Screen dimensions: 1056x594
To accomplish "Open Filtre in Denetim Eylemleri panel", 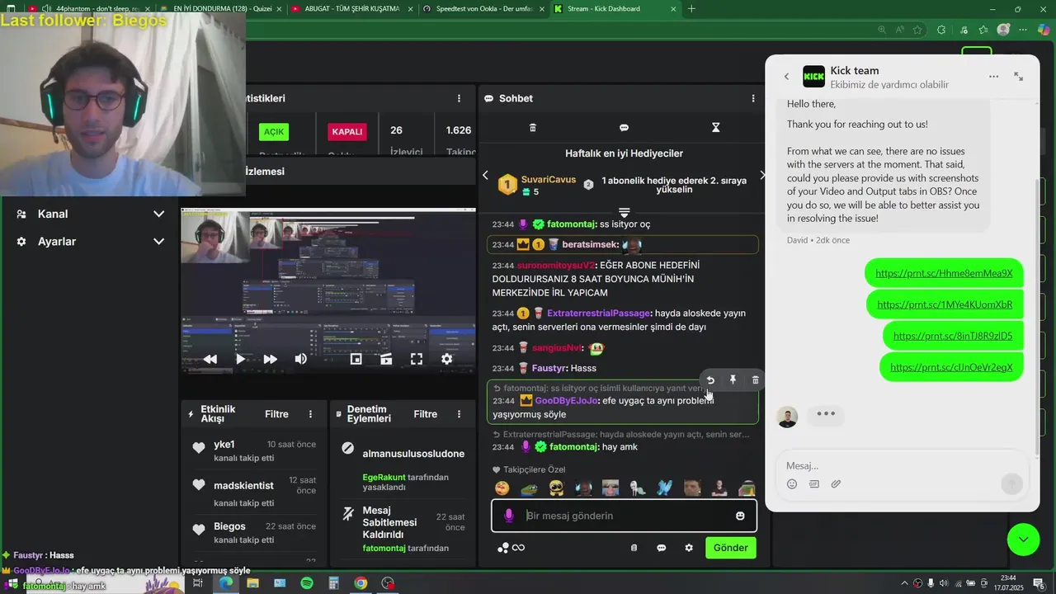I will pyautogui.click(x=425, y=414).
